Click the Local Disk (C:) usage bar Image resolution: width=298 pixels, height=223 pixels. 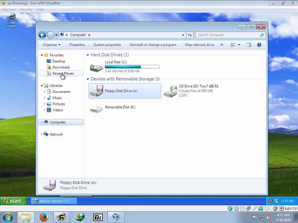tap(132, 66)
